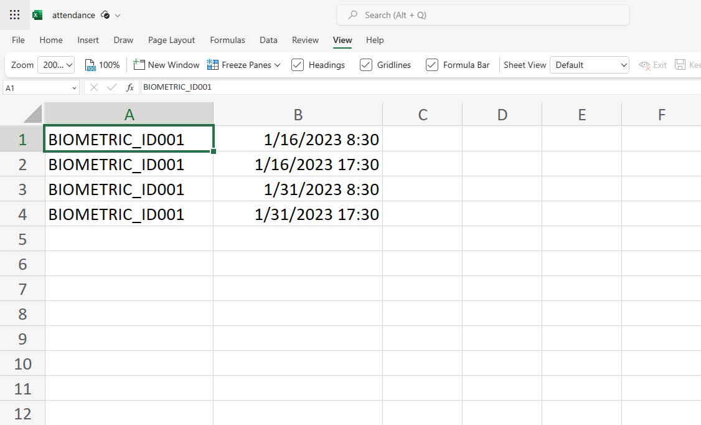Image resolution: width=701 pixels, height=425 pixels.
Task: Select row 1 header
Action: pos(22,139)
